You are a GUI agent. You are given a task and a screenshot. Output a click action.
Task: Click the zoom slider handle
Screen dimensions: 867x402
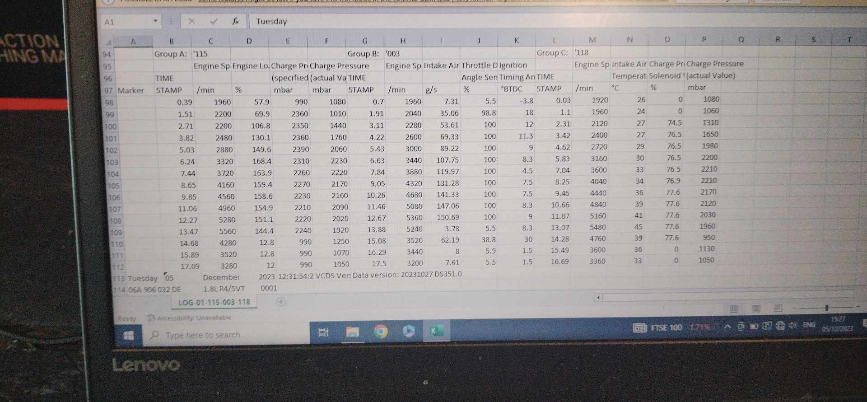826,308
